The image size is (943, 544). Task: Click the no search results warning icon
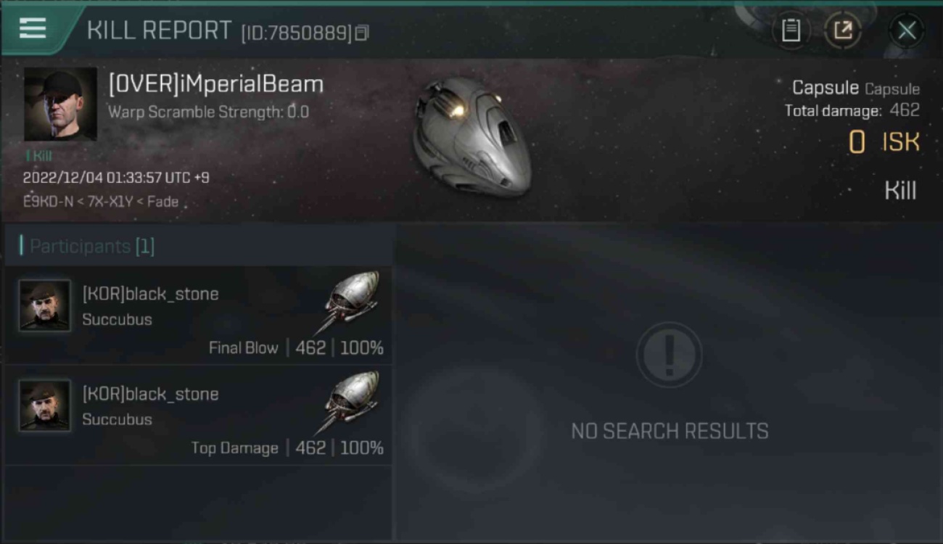(x=669, y=355)
